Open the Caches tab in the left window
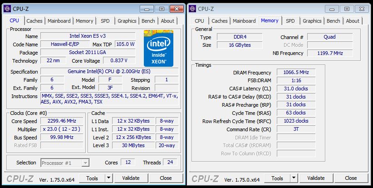The height and width of the screenshot is (188, 373). pyautogui.click(x=34, y=21)
